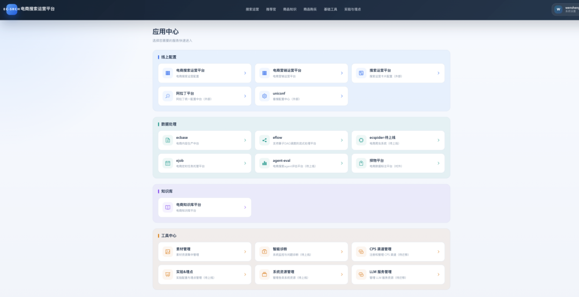Click the box icon of 系统资源管理

tap(264, 274)
